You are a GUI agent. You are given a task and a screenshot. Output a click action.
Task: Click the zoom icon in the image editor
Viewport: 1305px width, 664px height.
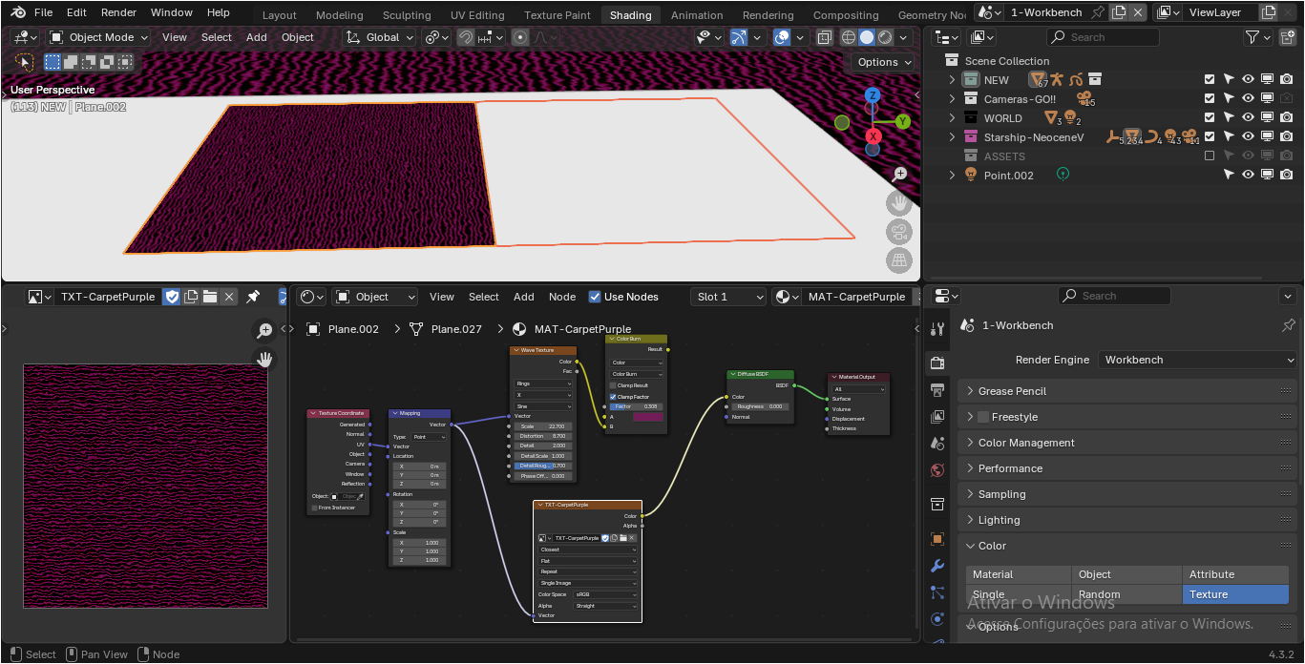(264, 330)
